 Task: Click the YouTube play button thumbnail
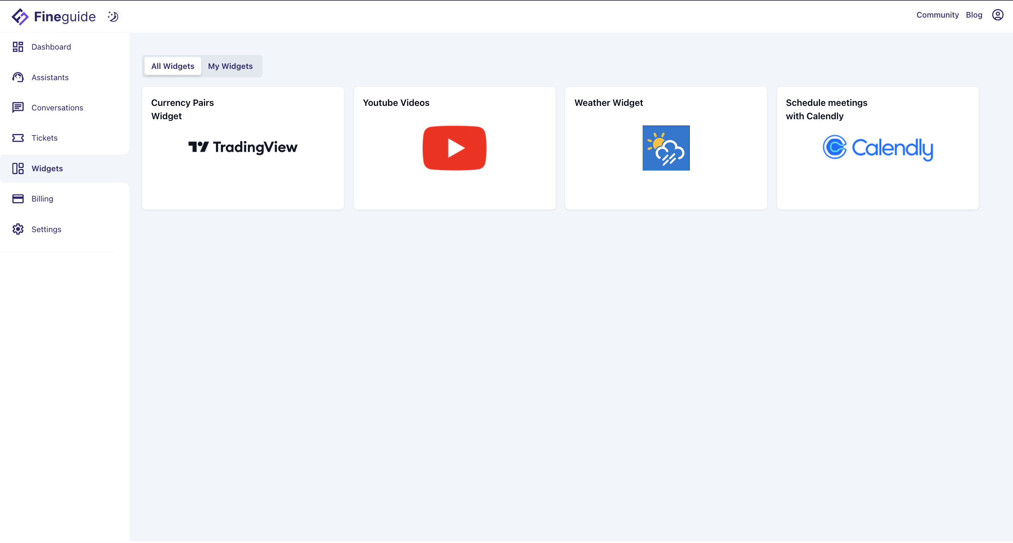[x=454, y=148]
